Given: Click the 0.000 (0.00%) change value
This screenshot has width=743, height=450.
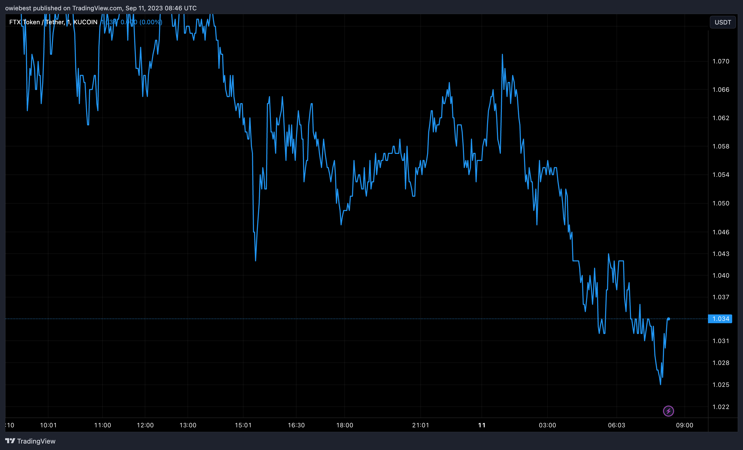Looking at the screenshot, I should (141, 22).
